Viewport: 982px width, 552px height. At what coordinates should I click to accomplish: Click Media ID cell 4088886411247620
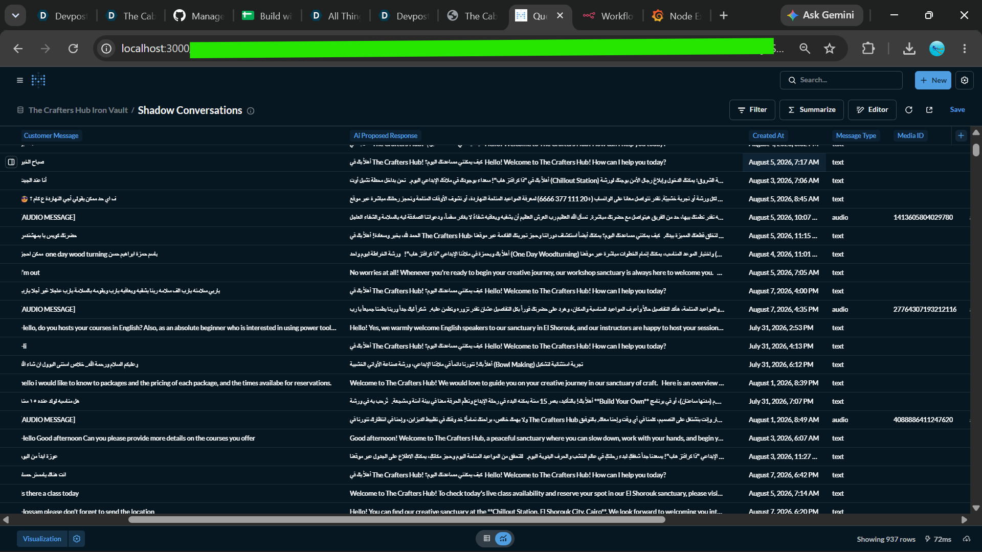point(923,420)
